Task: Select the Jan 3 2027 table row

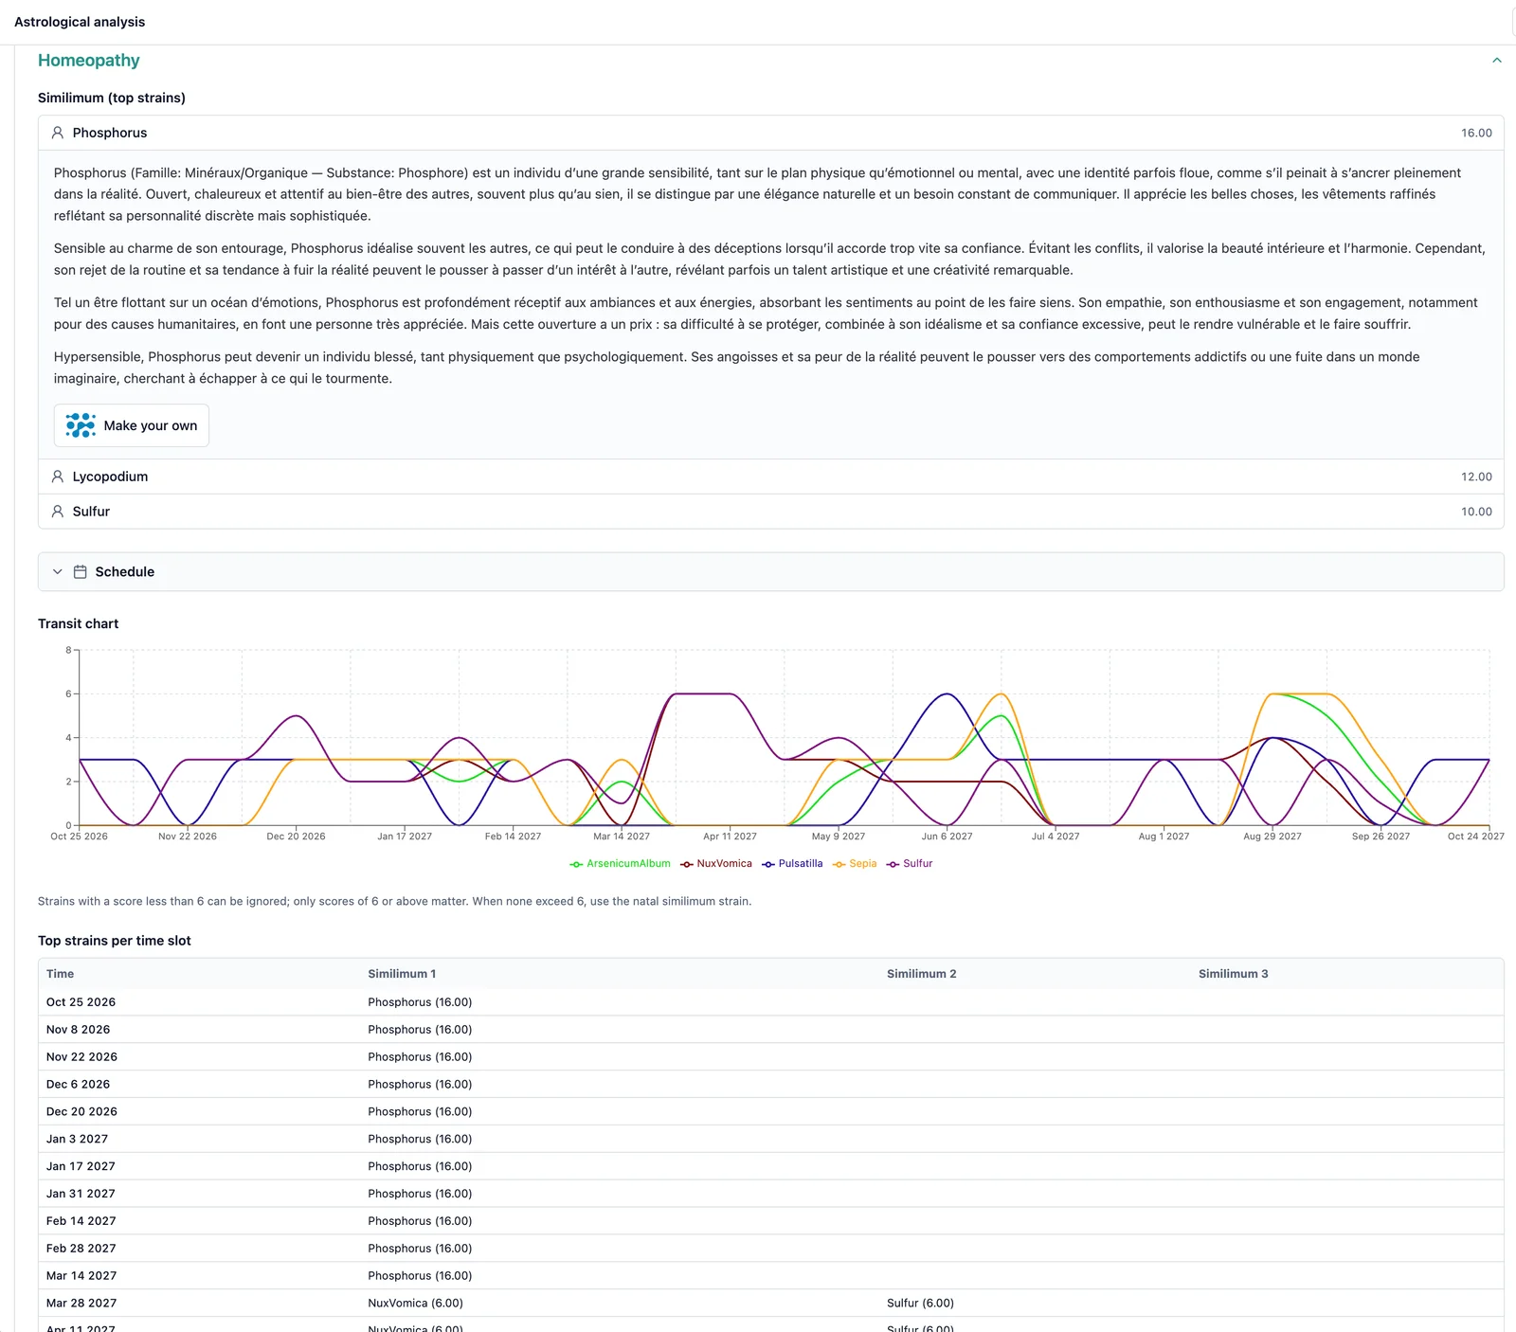Action: [771, 1139]
